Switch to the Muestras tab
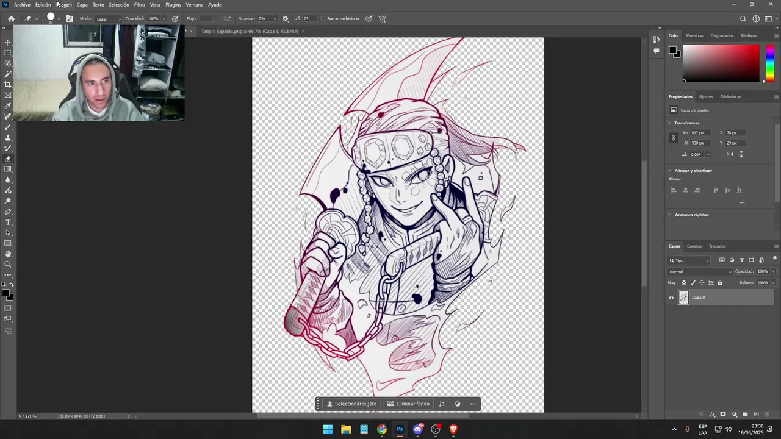The image size is (781, 439). (694, 35)
